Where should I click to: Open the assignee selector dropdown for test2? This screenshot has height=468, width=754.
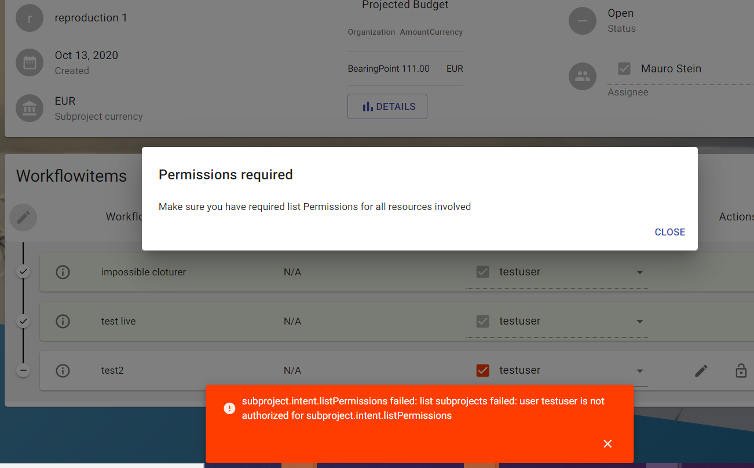click(639, 370)
